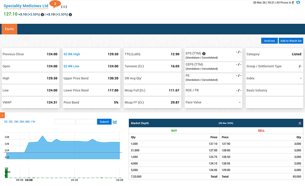Click second info icon after price change
The image size is (305, 186).
click(x=70, y=15)
